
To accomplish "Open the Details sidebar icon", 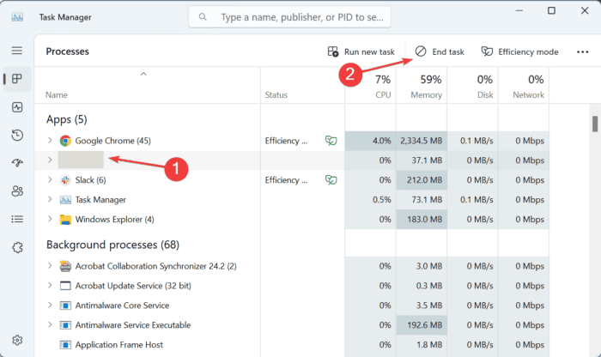I will point(17,219).
